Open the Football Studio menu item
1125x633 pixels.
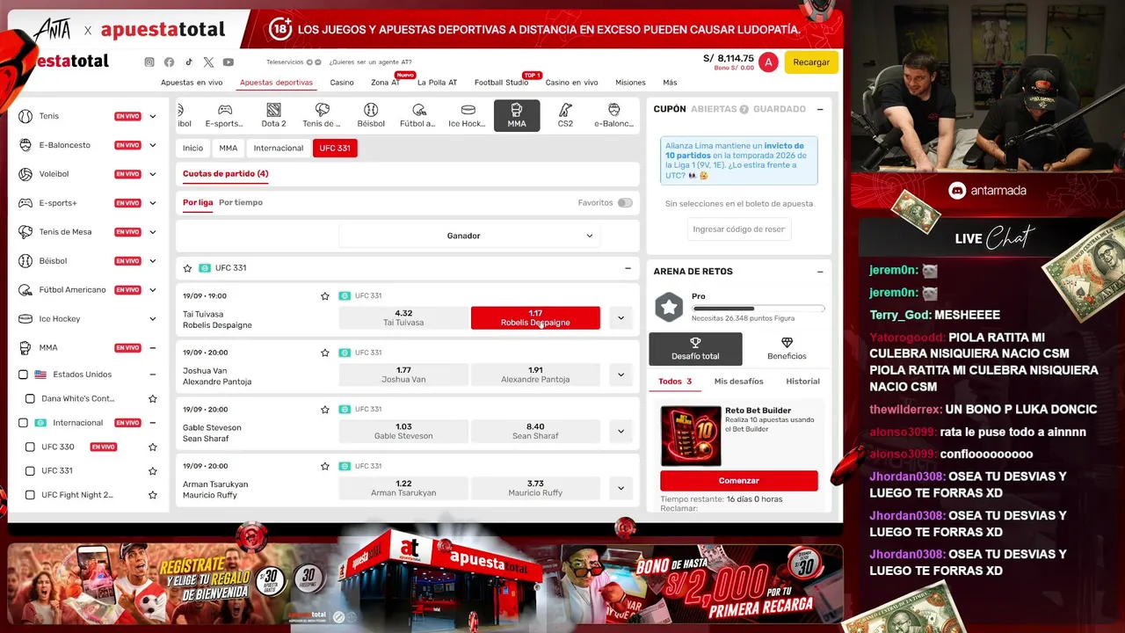click(x=502, y=83)
